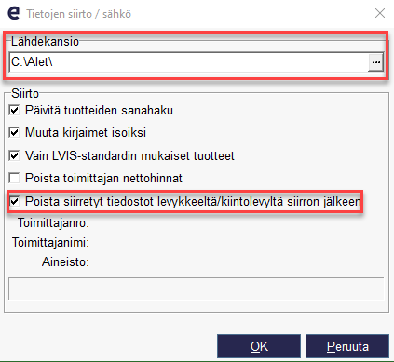Image resolution: width=394 pixels, height=362 pixels.
Task: Click the empty progress bar area
Action: tap(197, 288)
